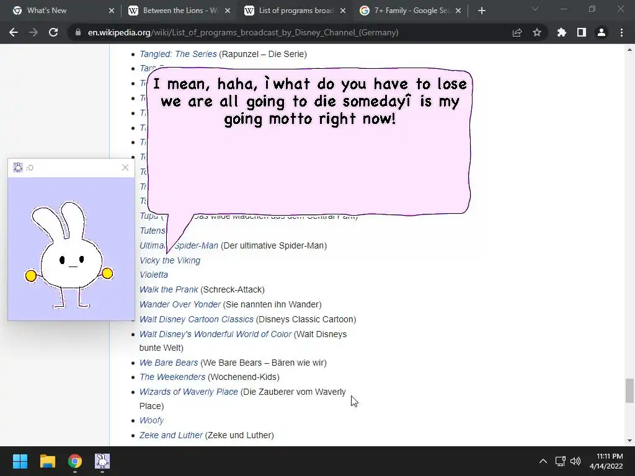The height and width of the screenshot is (476, 635).
Task: Click the scrollbar down arrow
Action: 629,441
